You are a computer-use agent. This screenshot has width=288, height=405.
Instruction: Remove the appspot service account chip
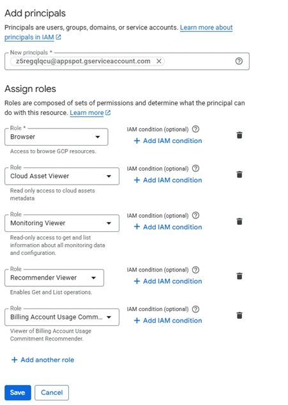coord(159,61)
